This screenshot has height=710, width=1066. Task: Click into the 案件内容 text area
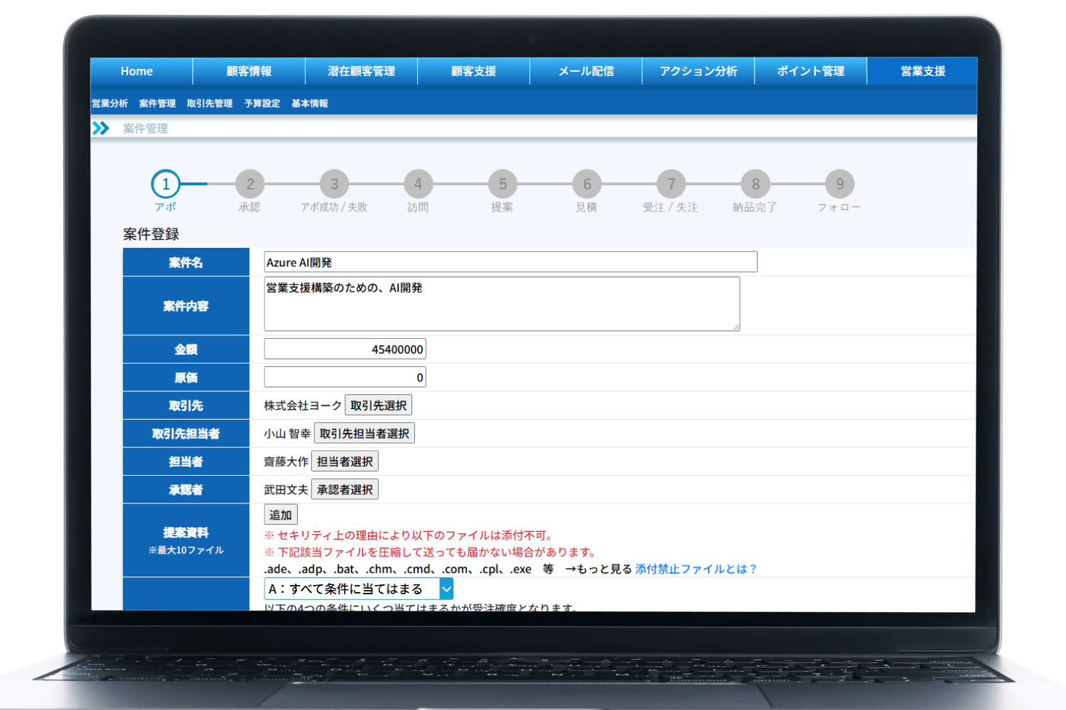click(502, 304)
